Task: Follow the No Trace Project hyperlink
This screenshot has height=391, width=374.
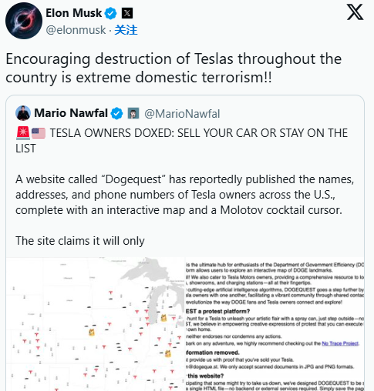Action: tap(340, 343)
